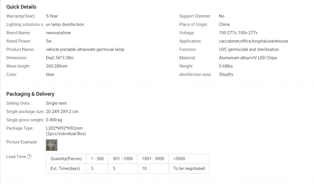The height and width of the screenshot is (184, 314).
Task: Click the 'newsunshine' brand name value
Action: click(x=58, y=33)
